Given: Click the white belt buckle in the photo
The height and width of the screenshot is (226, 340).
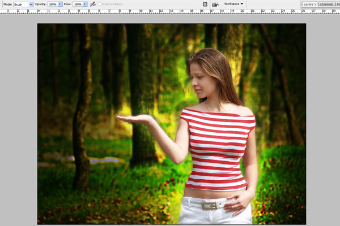Looking at the screenshot, I should [210, 205].
